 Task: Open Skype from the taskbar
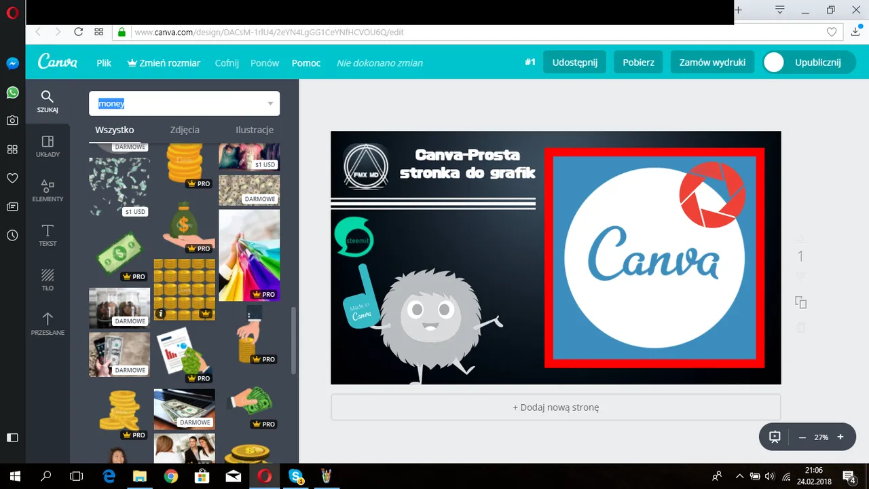tap(296, 476)
